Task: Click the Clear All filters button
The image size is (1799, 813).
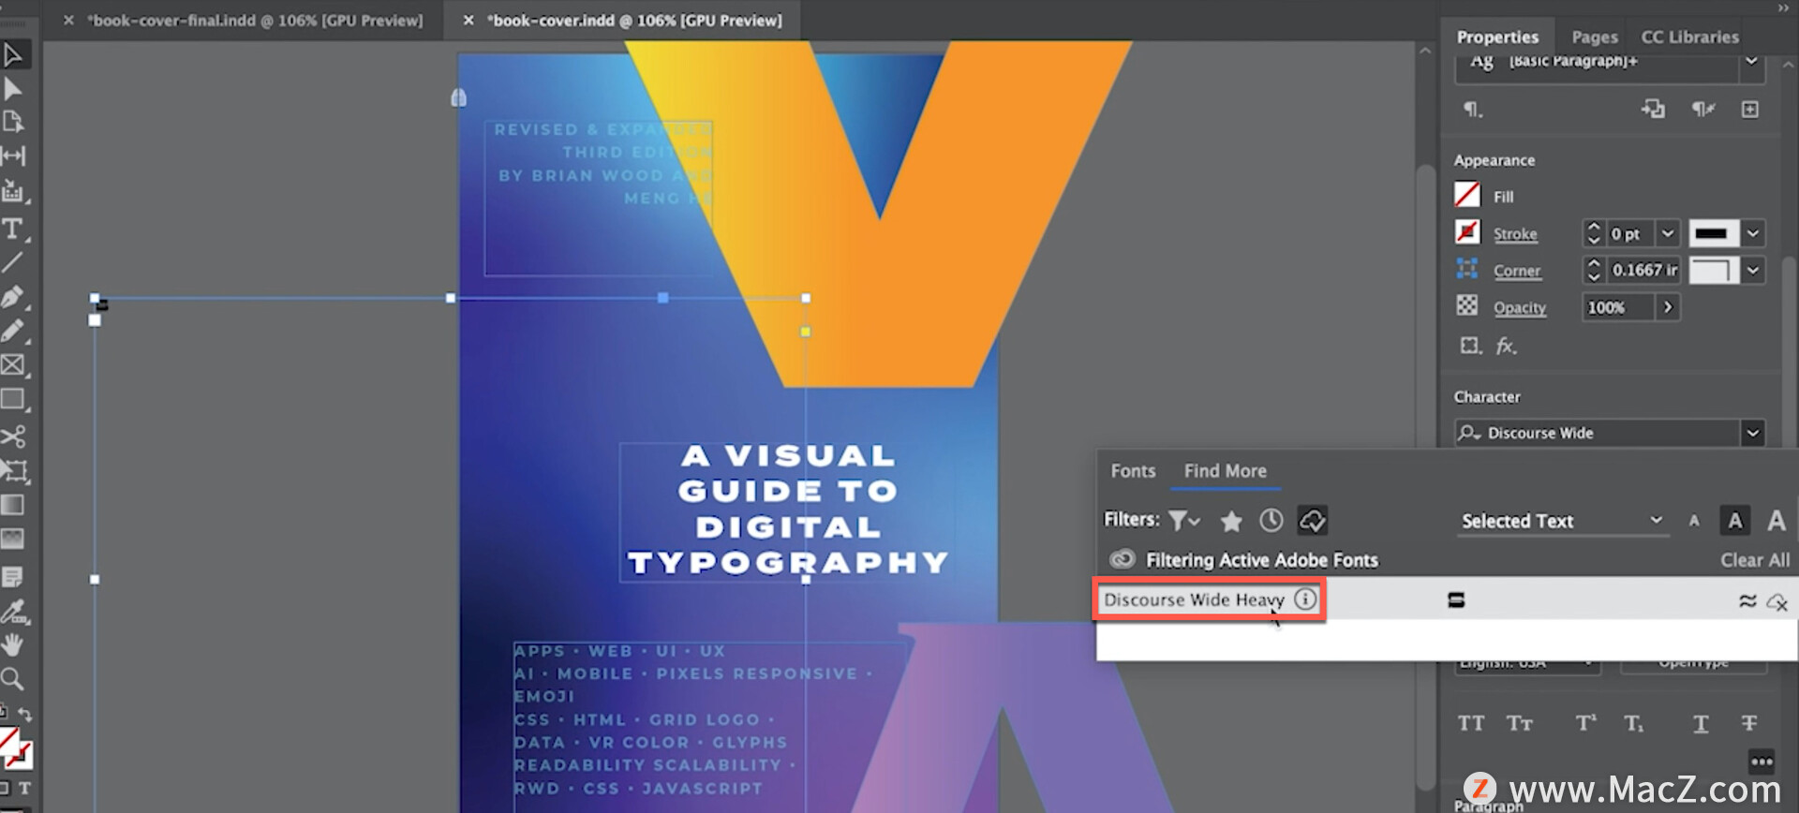Action: pyautogui.click(x=1754, y=560)
